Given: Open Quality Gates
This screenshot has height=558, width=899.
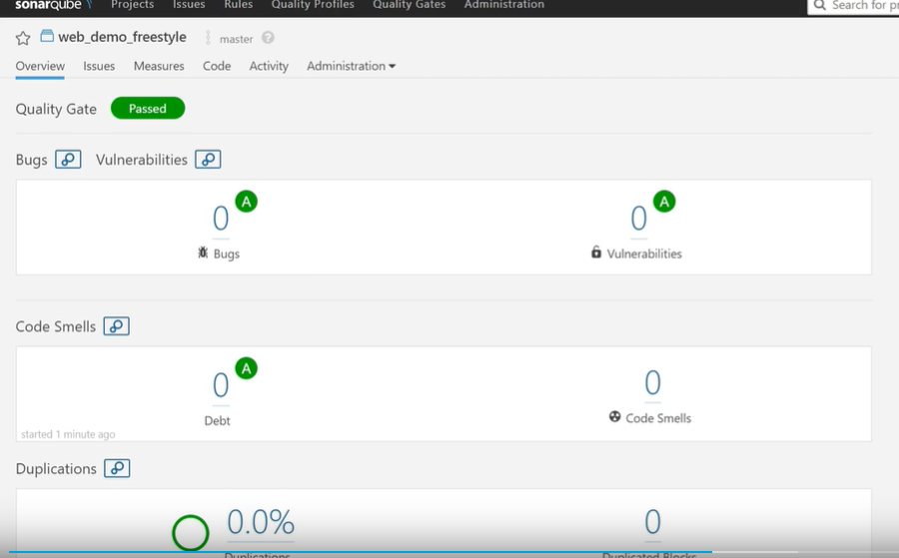Looking at the screenshot, I should pos(409,5).
